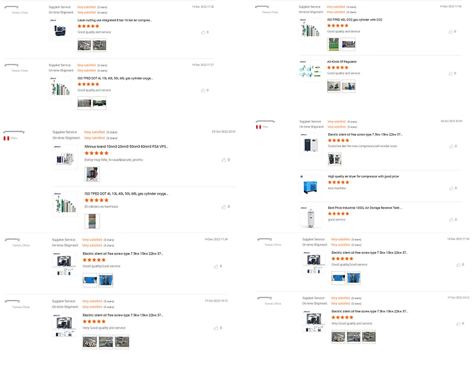The height and width of the screenshot is (368, 473).
Task: Open High quality air dryer product link
Action: (363, 176)
